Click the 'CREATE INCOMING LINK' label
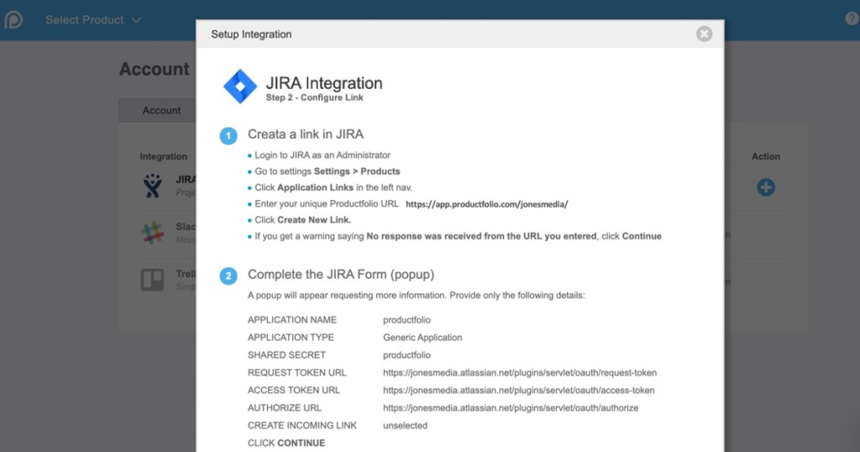The image size is (860, 452). (302, 425)
